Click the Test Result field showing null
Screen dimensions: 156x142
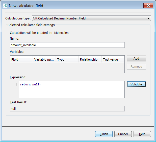pos(67,109)
